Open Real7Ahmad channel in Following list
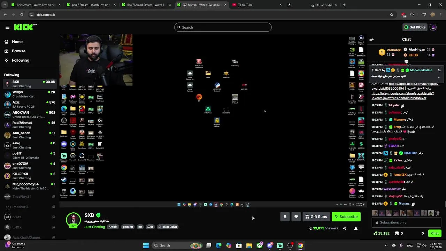 tap(29, 125)
